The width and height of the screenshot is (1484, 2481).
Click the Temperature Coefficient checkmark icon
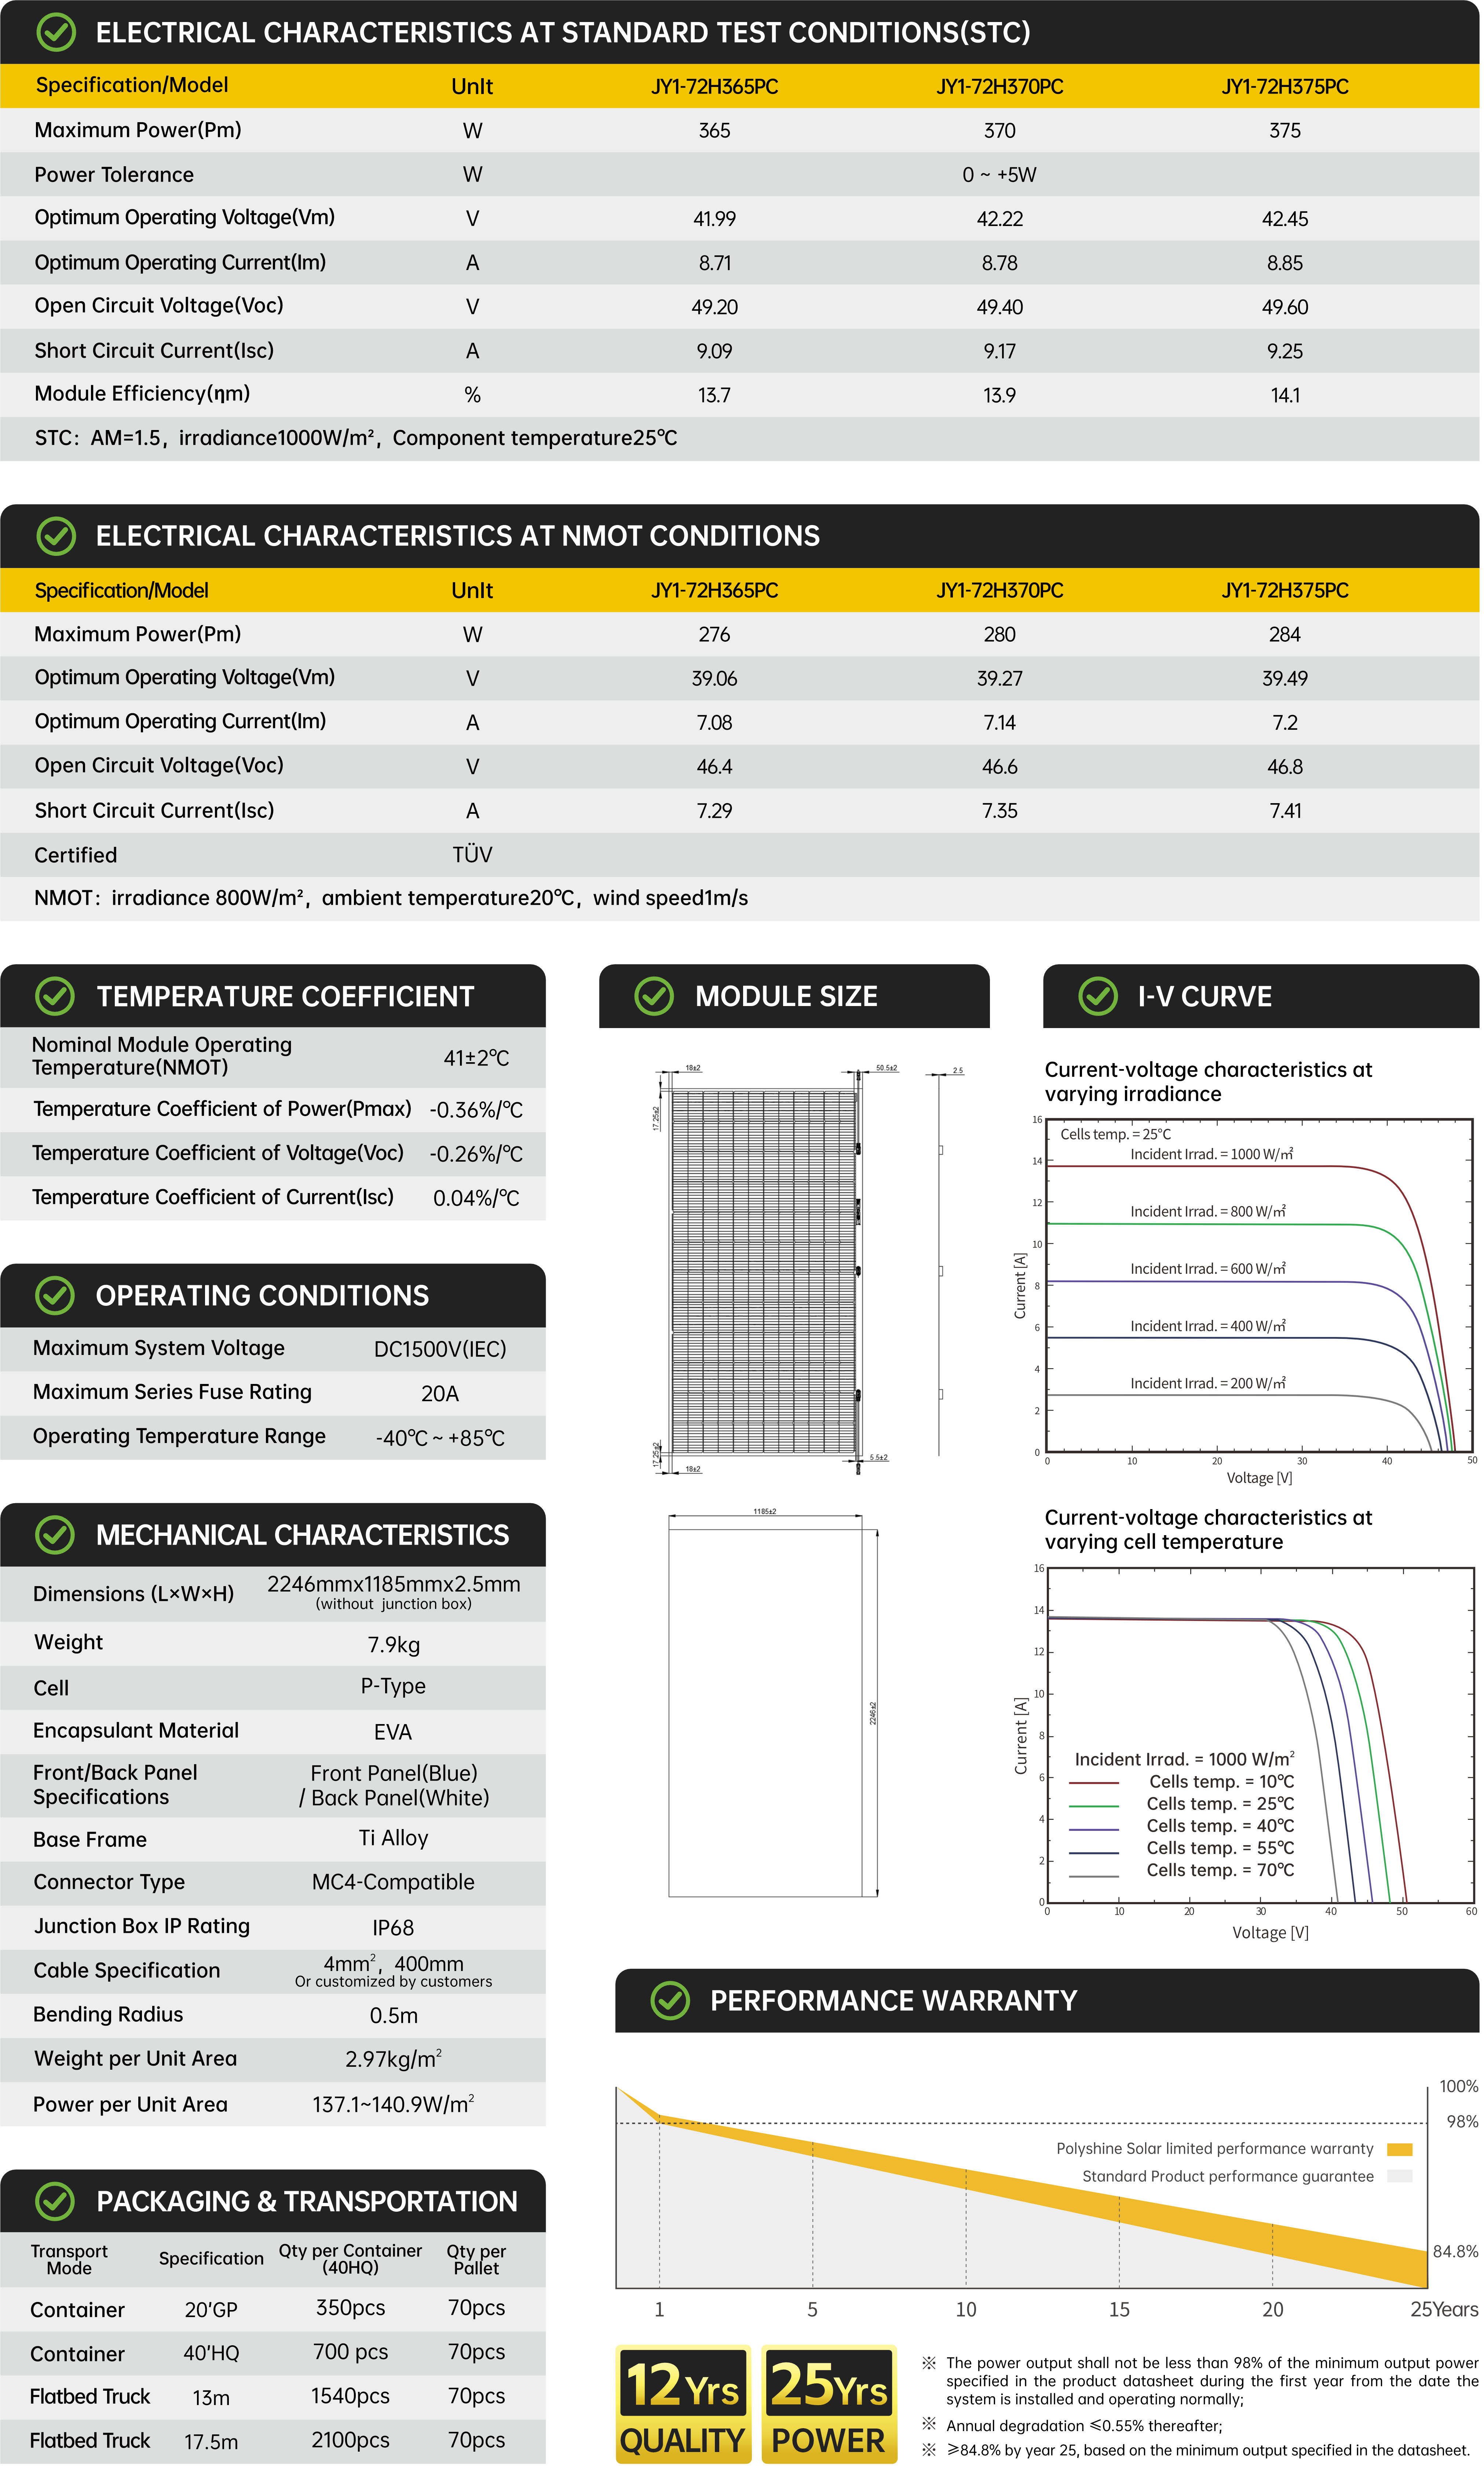coord(55,997)
